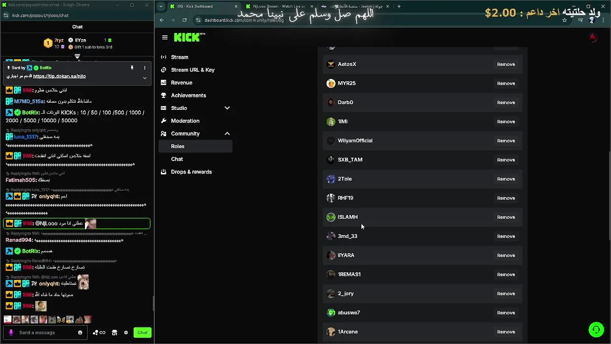This screenshot has width=611, height=344.
Task: Click site info icon in dashboard address bar
Action: (198, 20)
